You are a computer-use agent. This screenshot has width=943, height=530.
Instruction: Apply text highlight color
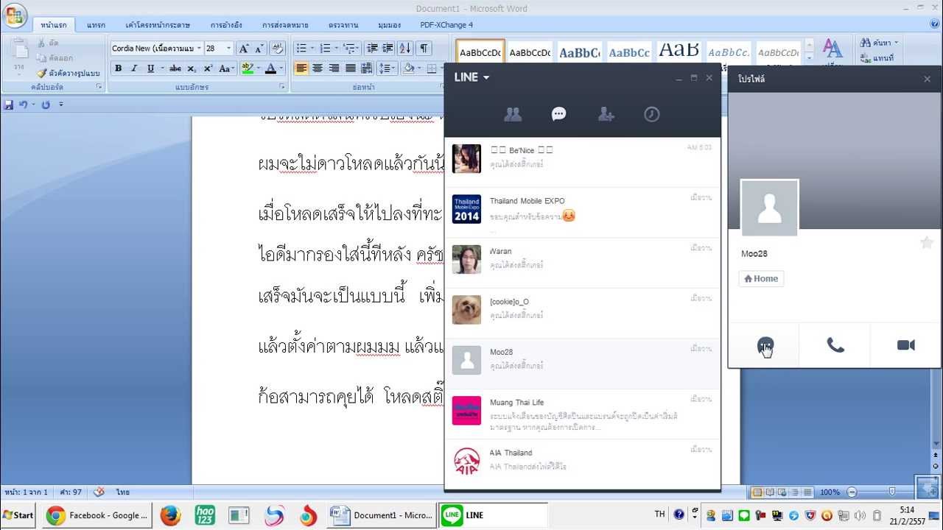247,68
